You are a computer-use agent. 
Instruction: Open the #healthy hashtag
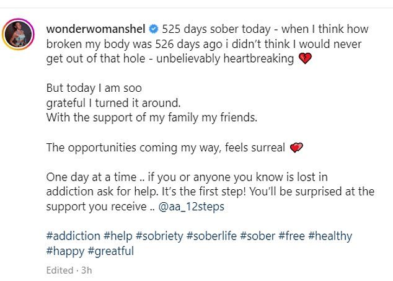pos(330,236)
